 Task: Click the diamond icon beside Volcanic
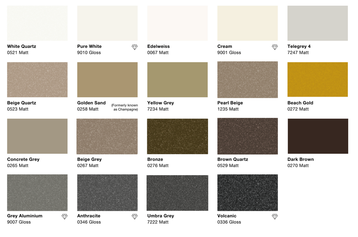click(275, 216)
